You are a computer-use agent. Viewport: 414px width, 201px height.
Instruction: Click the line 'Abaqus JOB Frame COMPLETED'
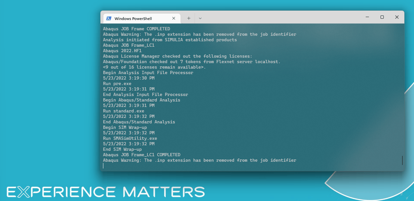click(x=137, y=29)
